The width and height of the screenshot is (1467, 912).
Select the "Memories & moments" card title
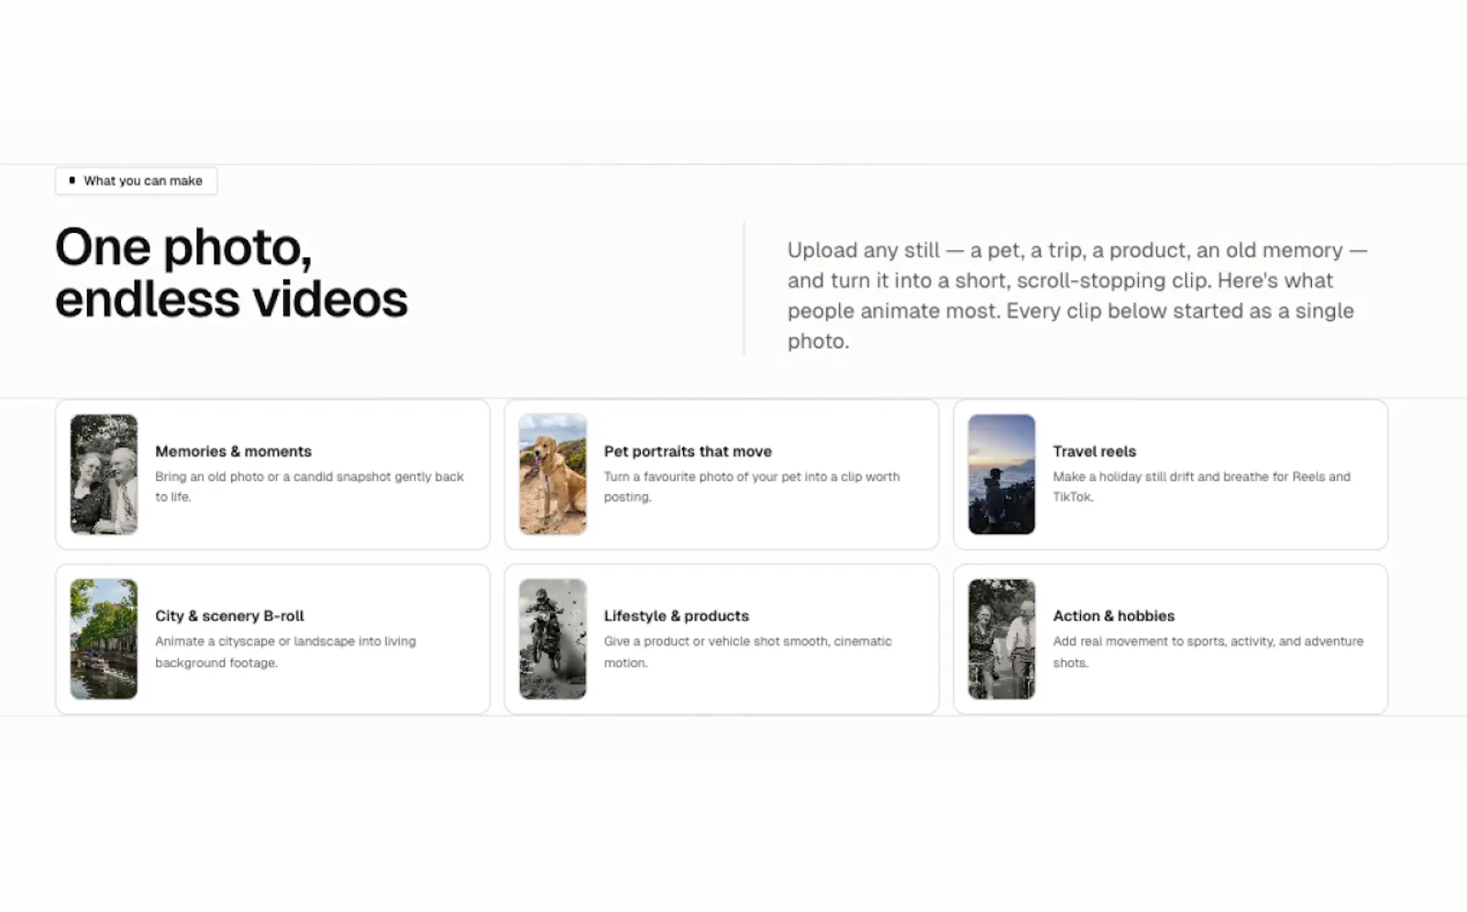[233, 451]
